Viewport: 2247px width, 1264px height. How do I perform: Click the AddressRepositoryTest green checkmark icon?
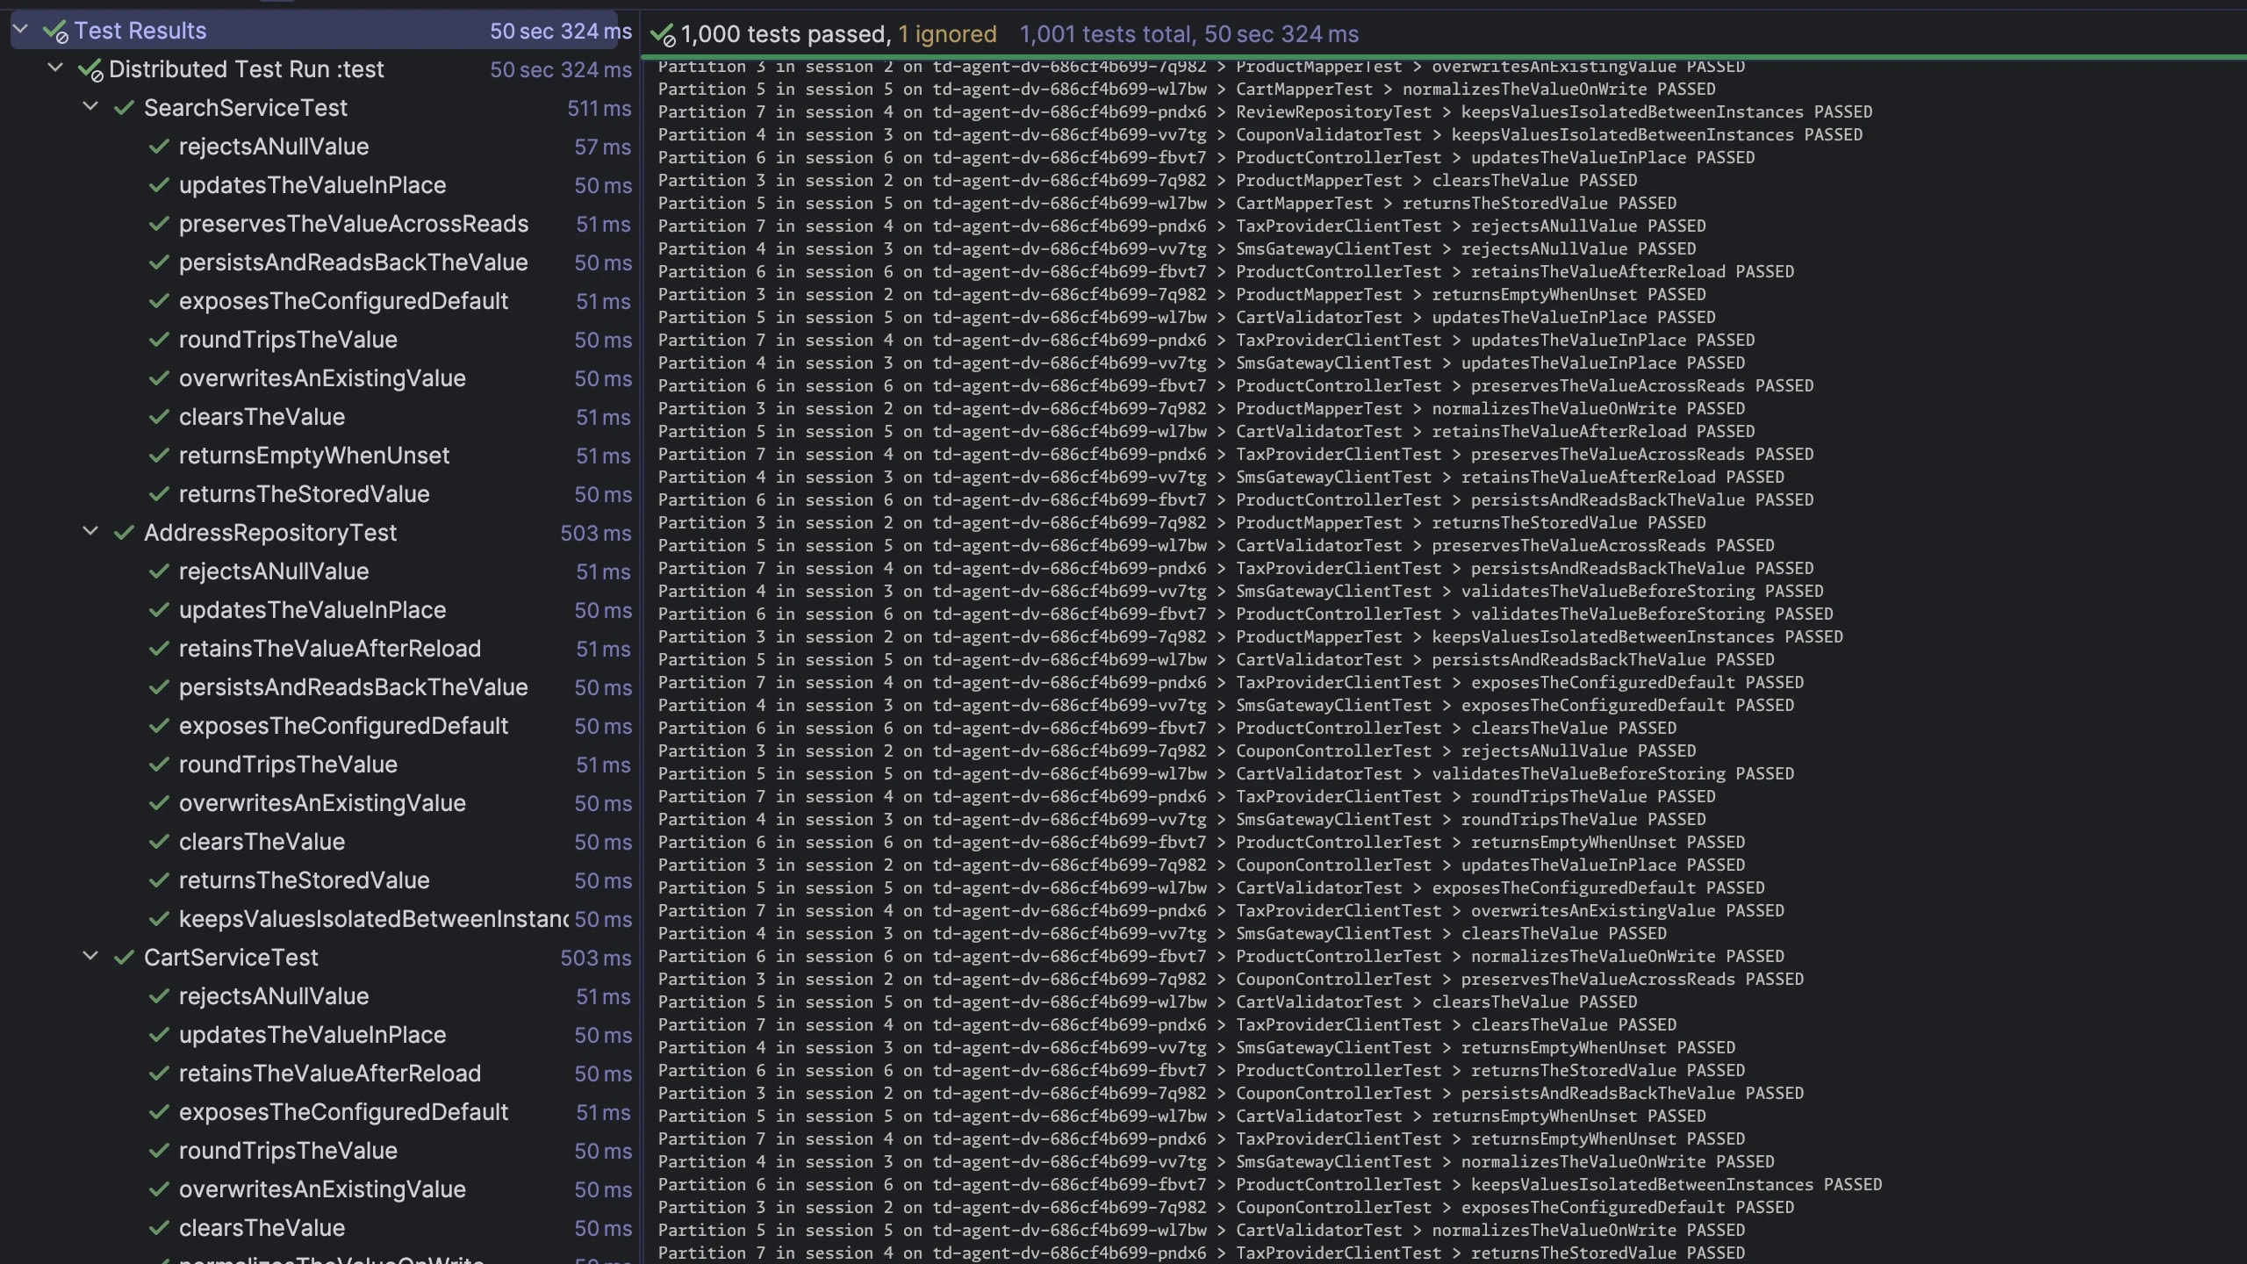point(124,533)
